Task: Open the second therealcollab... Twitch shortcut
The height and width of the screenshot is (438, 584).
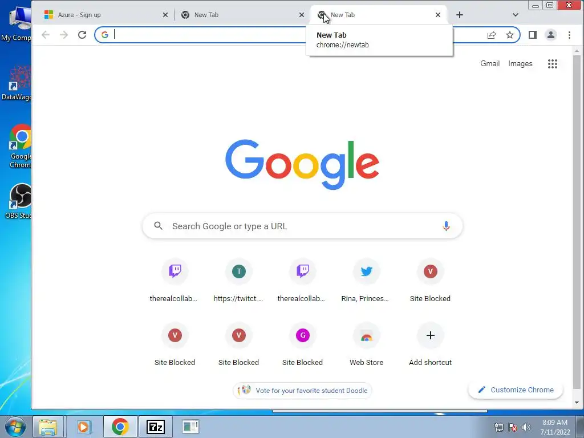Action: tap(302, 280)
